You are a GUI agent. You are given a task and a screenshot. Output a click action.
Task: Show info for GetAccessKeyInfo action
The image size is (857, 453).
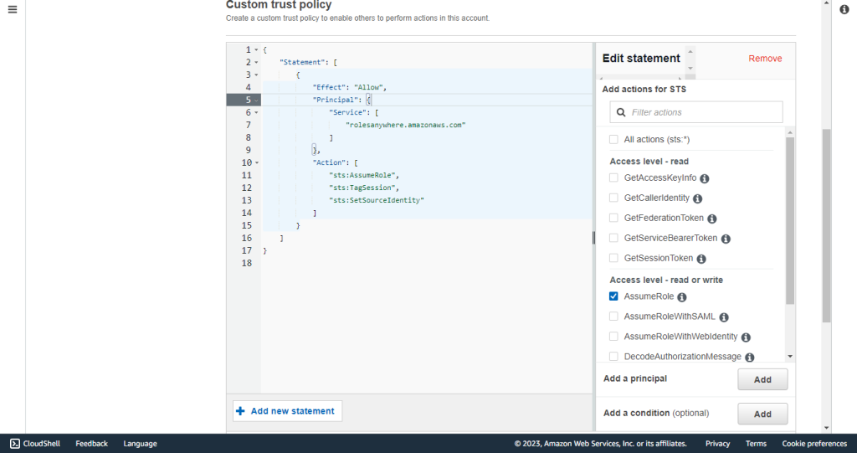tap(705, 178)
